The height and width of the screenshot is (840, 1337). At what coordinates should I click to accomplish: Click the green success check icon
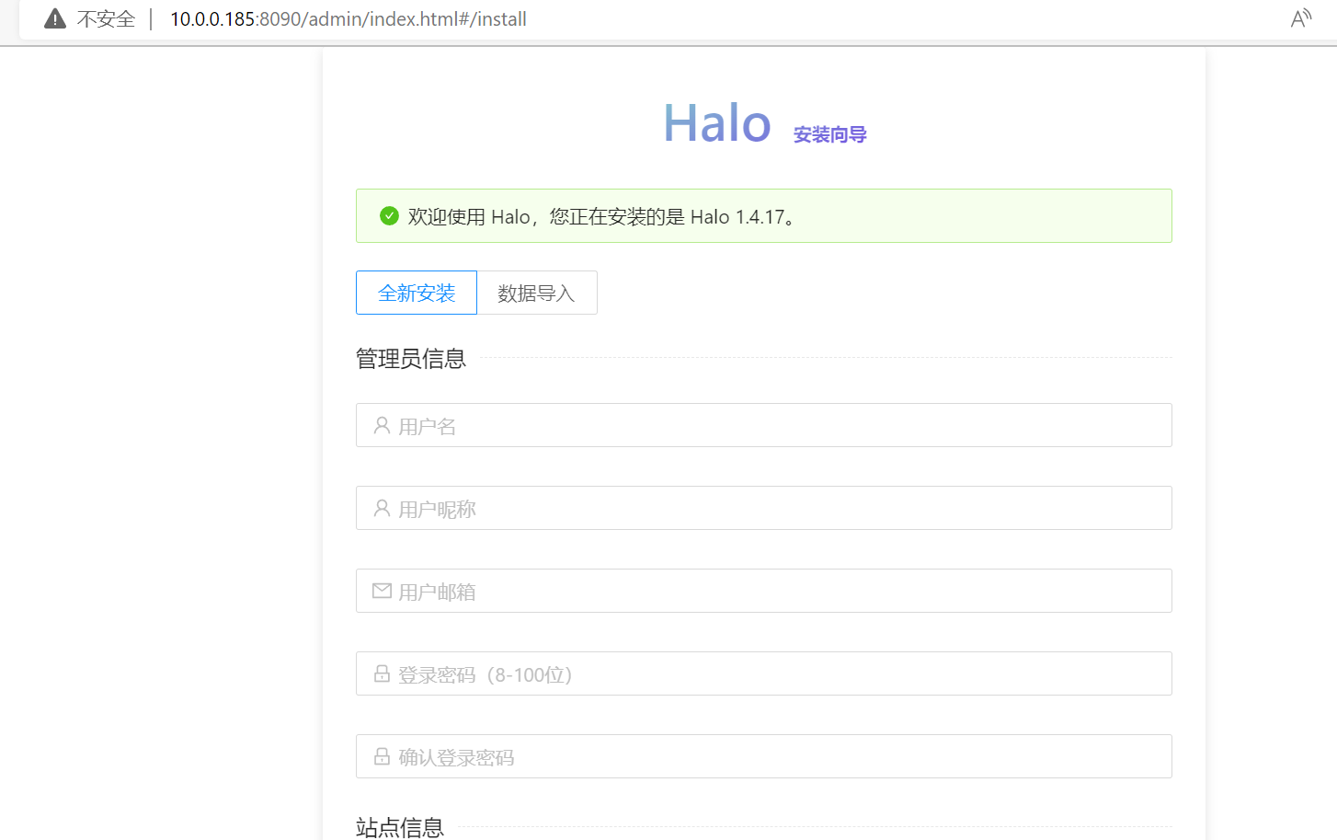pyautogui.click(x=389, y=216)
